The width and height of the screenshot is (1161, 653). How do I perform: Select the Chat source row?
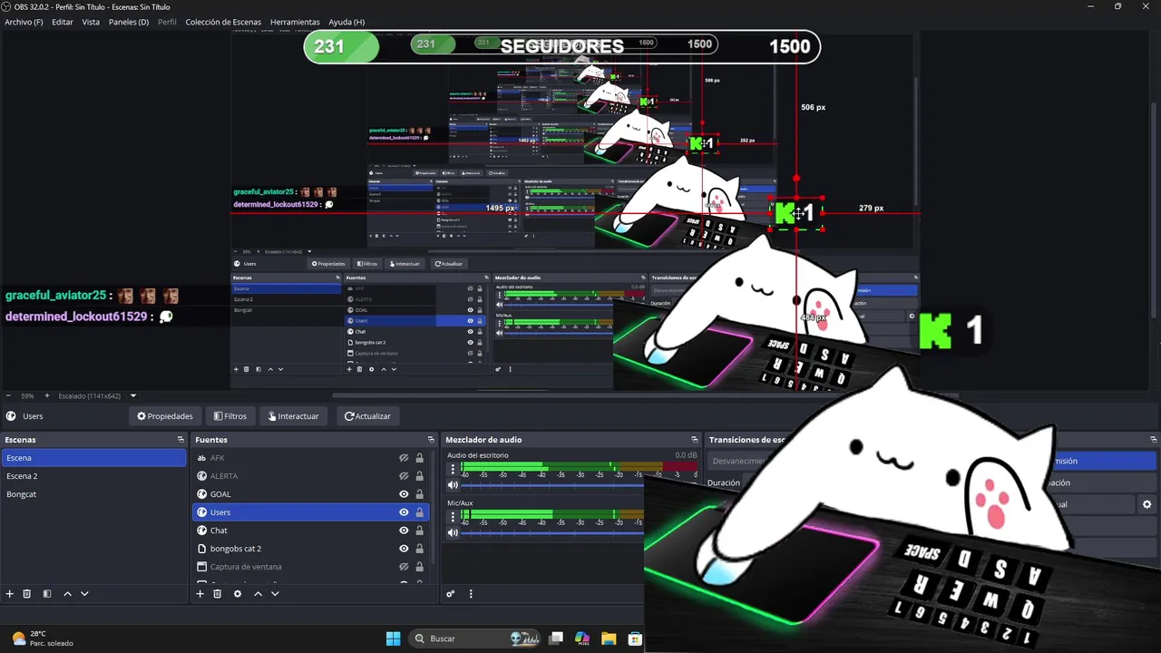point(309,531)
